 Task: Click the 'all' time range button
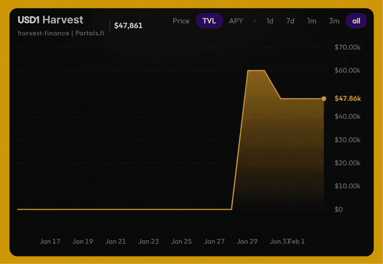(x=356, y=21)
